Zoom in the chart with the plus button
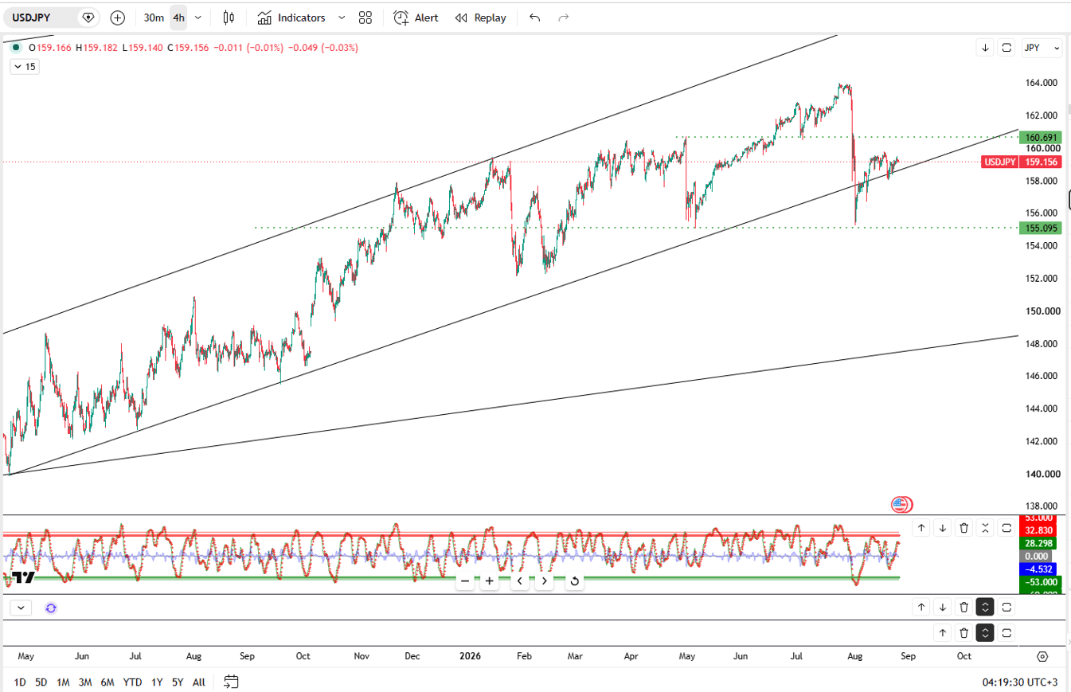The image size is (1071, 692). pyautogui.click(x=490, y=581)
